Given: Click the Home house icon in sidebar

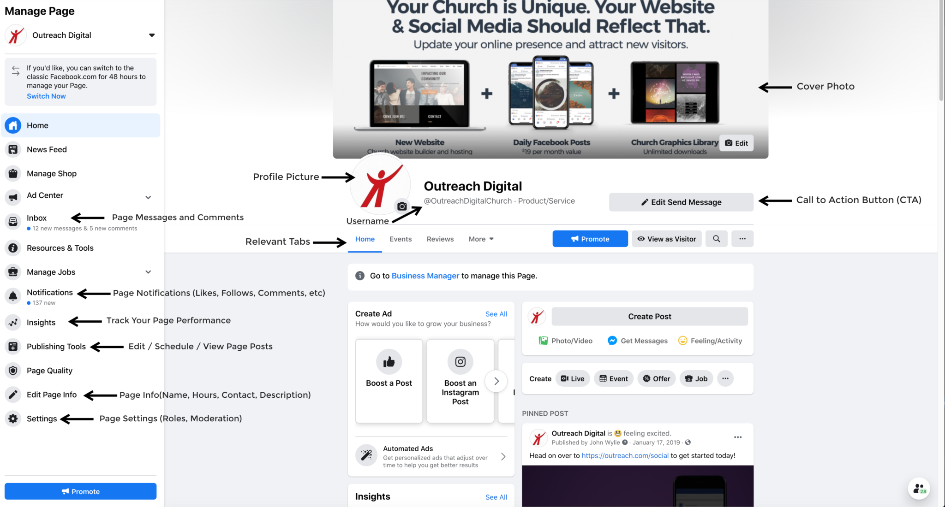Looking at the screenshot, I should pos(13,125).
